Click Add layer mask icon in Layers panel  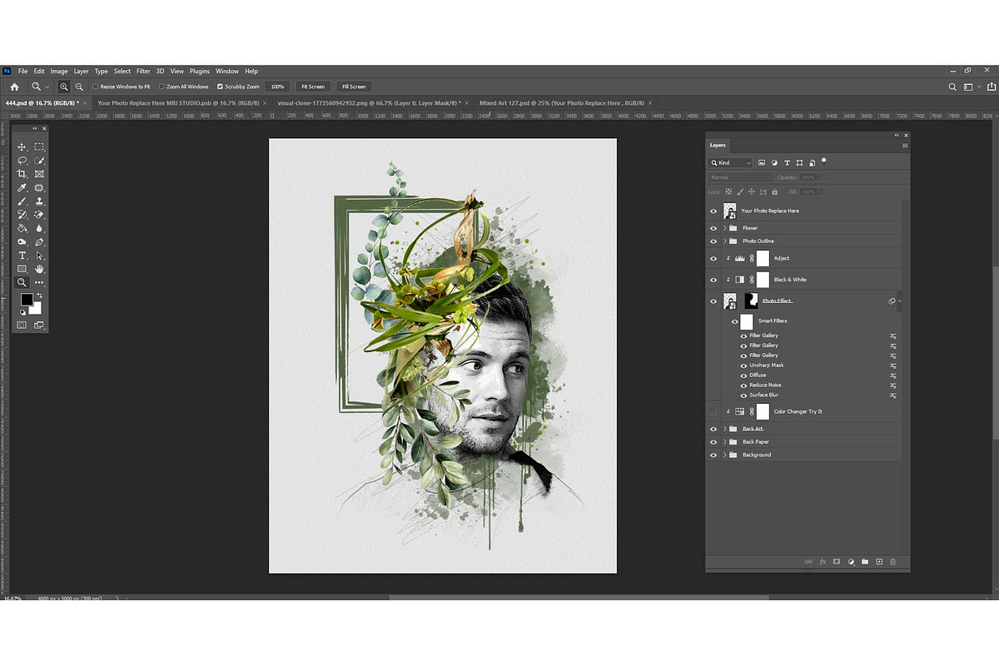(837, 562)
